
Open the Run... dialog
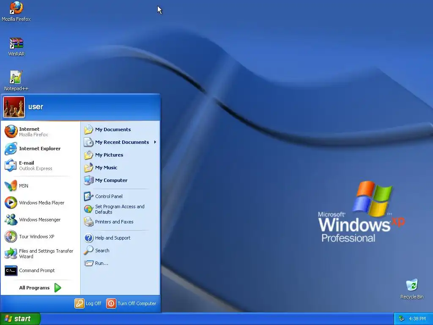click(x=121, y=263)
